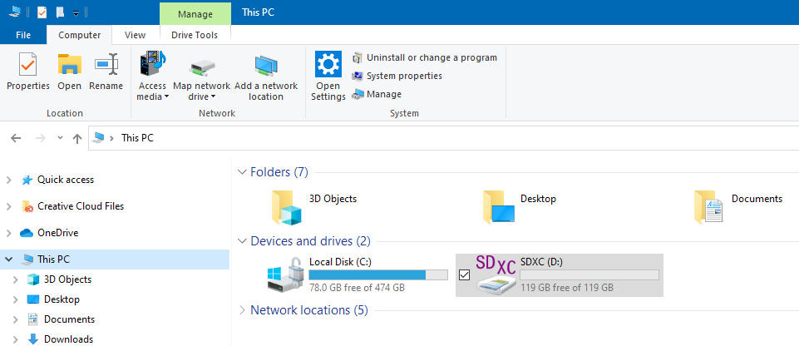The width and height of the screenshot is (799, 346).
Task: Expand the Network locations (5) section
Action: click(243, 310)
